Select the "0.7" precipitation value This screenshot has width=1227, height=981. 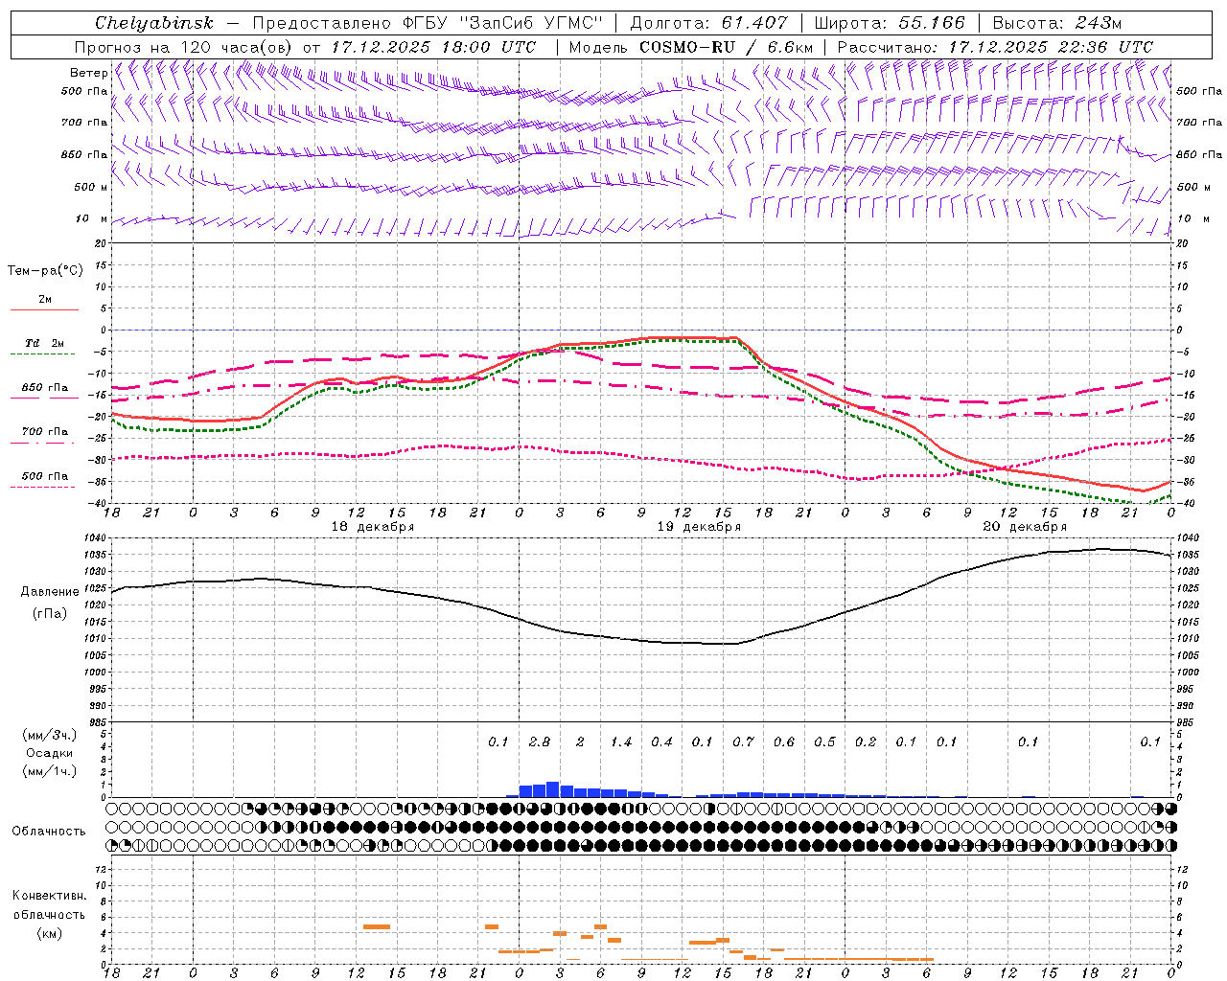coord(743,741)
